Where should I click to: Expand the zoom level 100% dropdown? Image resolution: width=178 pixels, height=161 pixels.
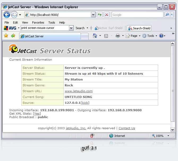tap(168, 136)
